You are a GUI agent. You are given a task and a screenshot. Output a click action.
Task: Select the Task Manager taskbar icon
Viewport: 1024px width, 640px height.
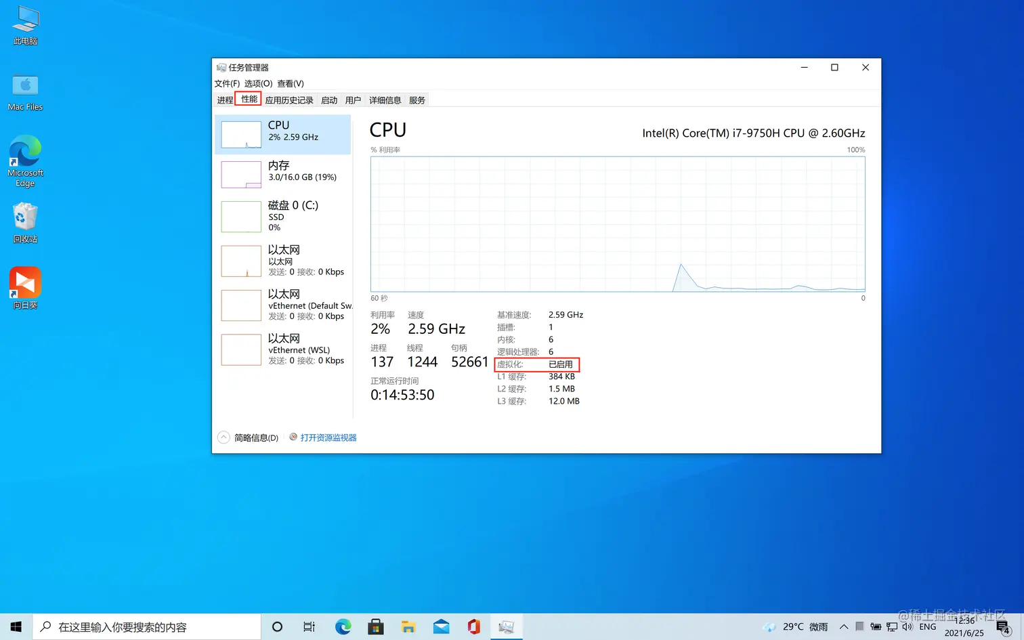coord(506,627)
